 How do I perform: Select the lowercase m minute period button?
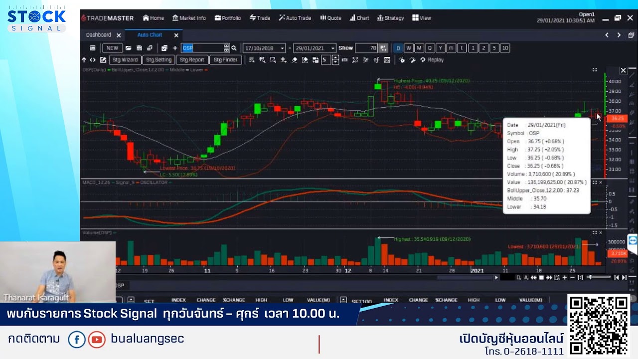coord(451,48)
